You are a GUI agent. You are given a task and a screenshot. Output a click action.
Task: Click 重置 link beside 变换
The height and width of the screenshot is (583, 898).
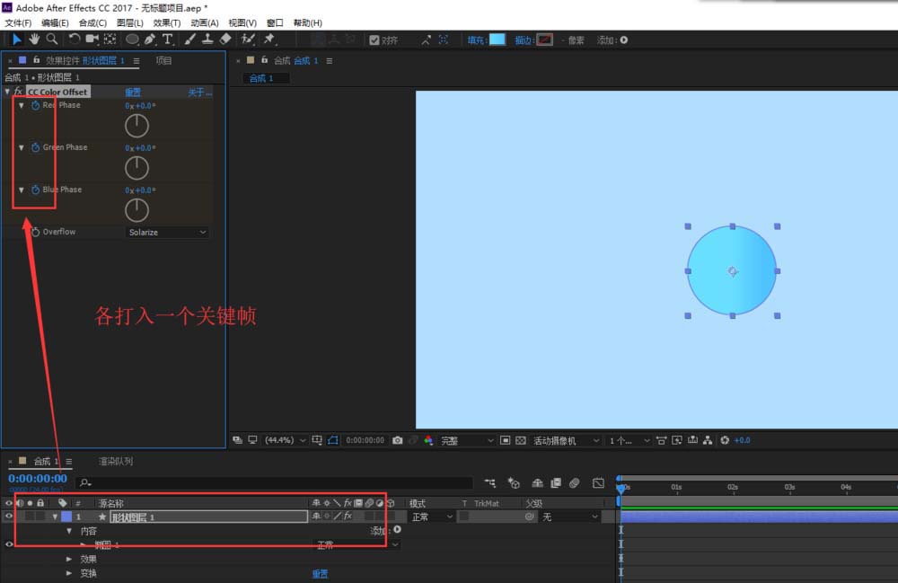tap(320, 573)
